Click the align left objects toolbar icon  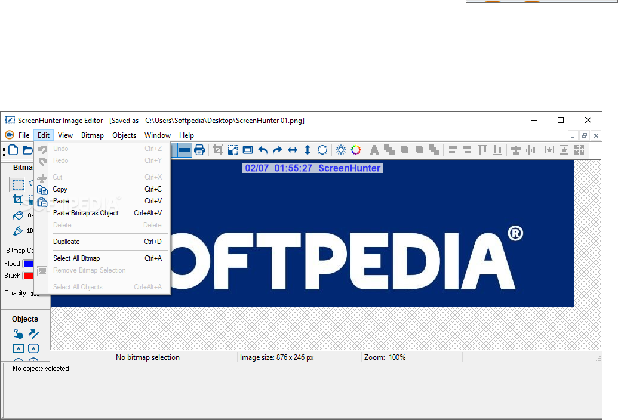point(453,150)
